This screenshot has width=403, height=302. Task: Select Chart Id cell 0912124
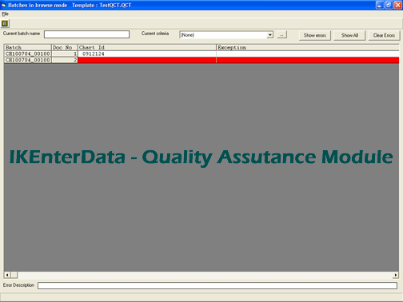[x=147, y=54]
